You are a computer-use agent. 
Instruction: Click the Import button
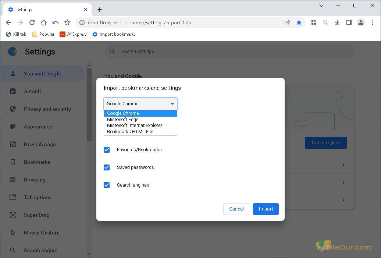pos(266,209)
